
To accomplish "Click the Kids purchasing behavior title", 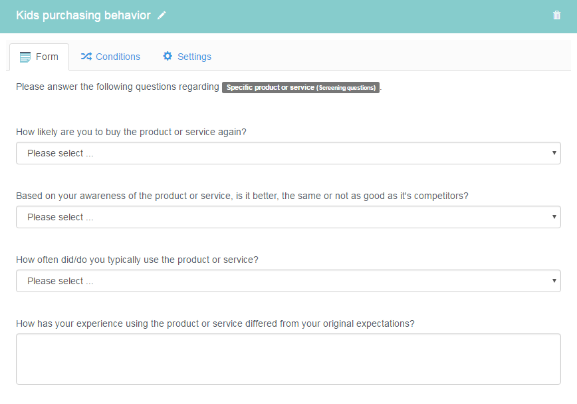I will pos(84,15).
